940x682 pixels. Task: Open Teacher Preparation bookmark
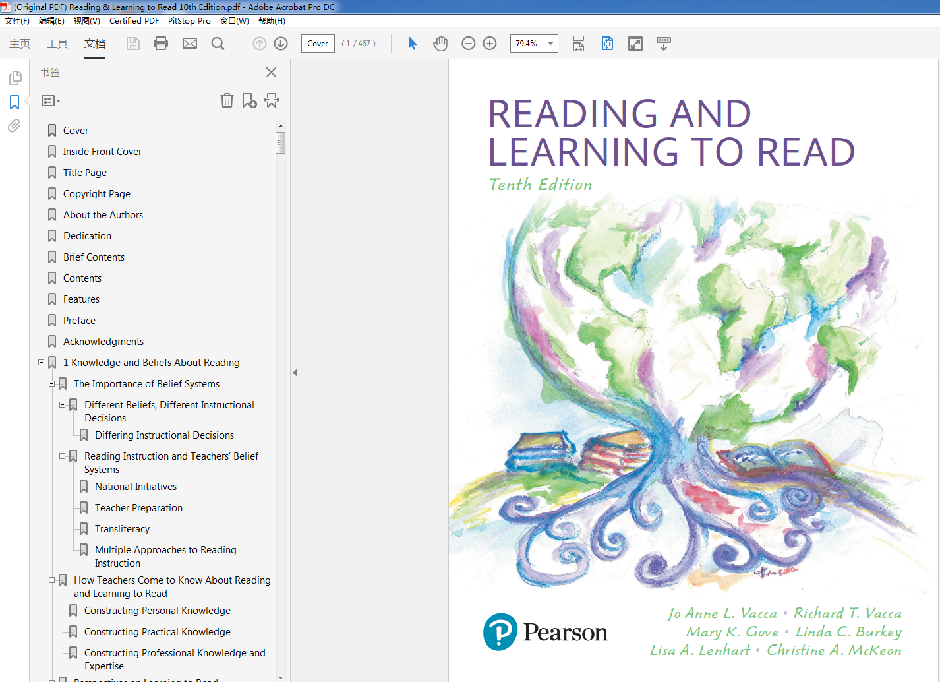click(x=138, y=508)
